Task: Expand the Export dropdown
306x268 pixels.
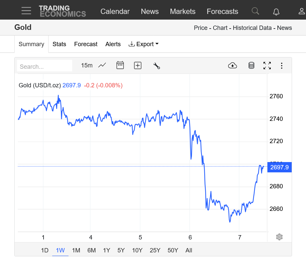Action: tap(144, 44)
